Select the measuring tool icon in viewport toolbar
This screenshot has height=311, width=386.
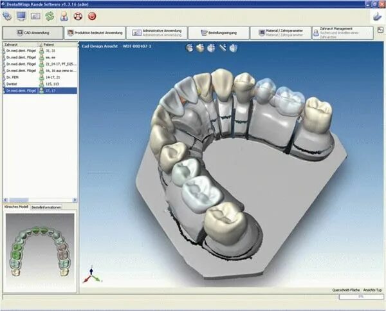tap(223, 47)
